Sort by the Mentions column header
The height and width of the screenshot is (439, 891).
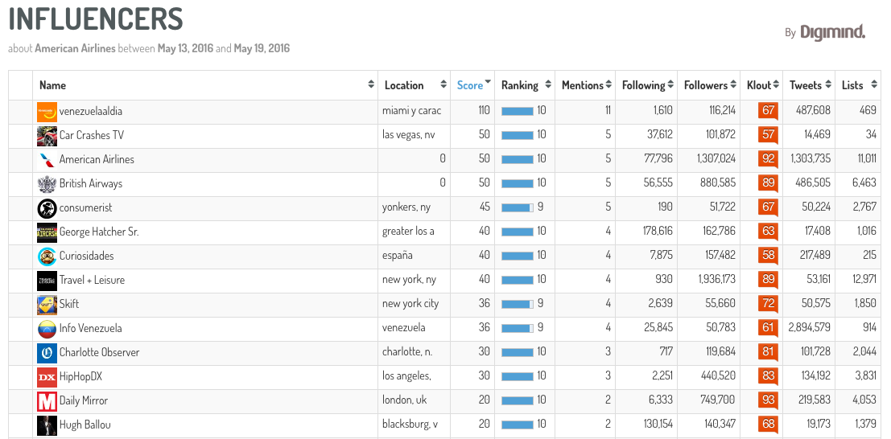tap(582, 85)
